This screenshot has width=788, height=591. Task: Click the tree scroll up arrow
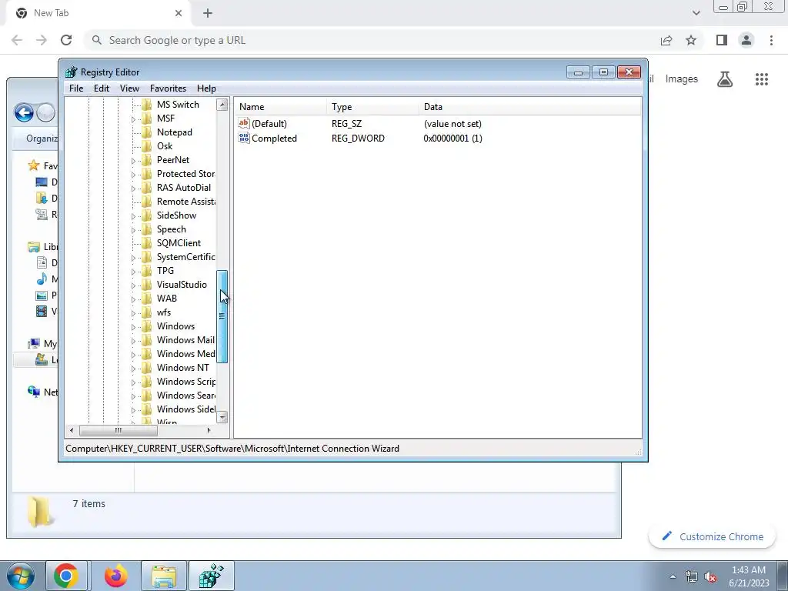(x=222, y=105)
